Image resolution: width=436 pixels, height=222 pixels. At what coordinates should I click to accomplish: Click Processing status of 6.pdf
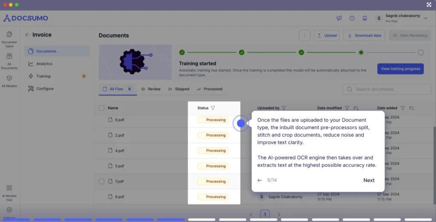tap(213, 197)
